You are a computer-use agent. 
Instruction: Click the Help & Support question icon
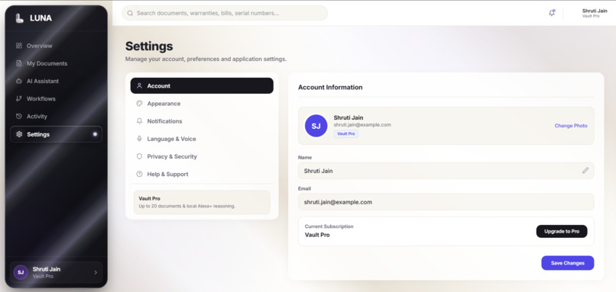click(x=139, y=174)
